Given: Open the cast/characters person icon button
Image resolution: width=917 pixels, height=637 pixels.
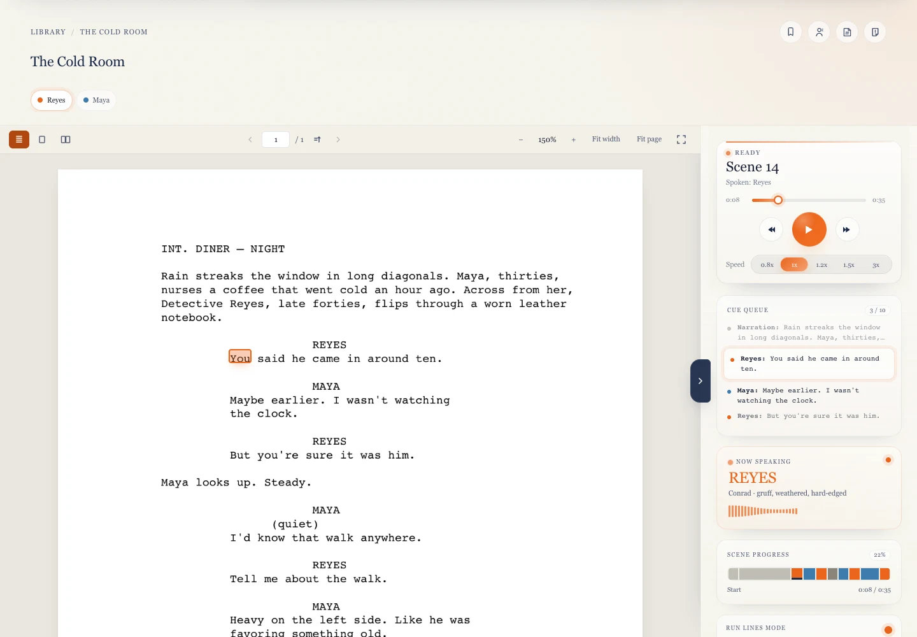Looking at the screenshot, I should click(x=819, y=32).
